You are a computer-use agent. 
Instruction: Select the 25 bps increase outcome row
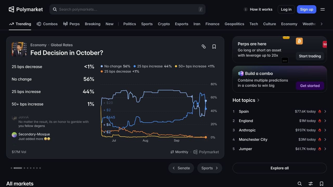click(x=53, y=92)
